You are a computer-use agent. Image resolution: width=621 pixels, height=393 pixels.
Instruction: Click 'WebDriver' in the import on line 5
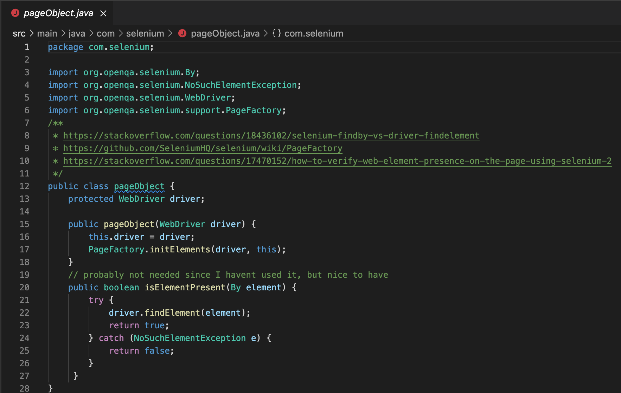[x=208, y=98]
